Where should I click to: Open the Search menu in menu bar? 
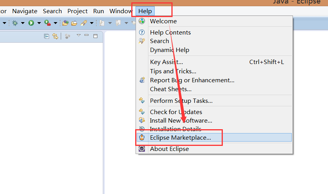(52, 11)
